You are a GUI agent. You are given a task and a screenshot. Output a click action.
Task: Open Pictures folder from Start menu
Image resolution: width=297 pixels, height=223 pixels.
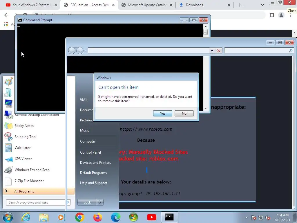[x=86, y=120]
